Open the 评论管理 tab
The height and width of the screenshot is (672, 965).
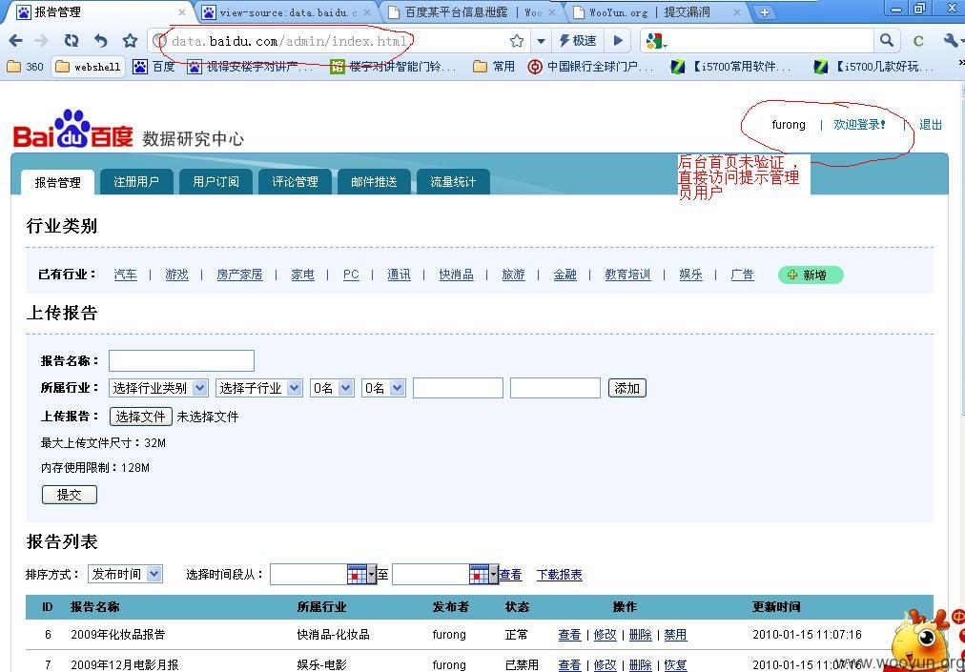pos(295,181)
